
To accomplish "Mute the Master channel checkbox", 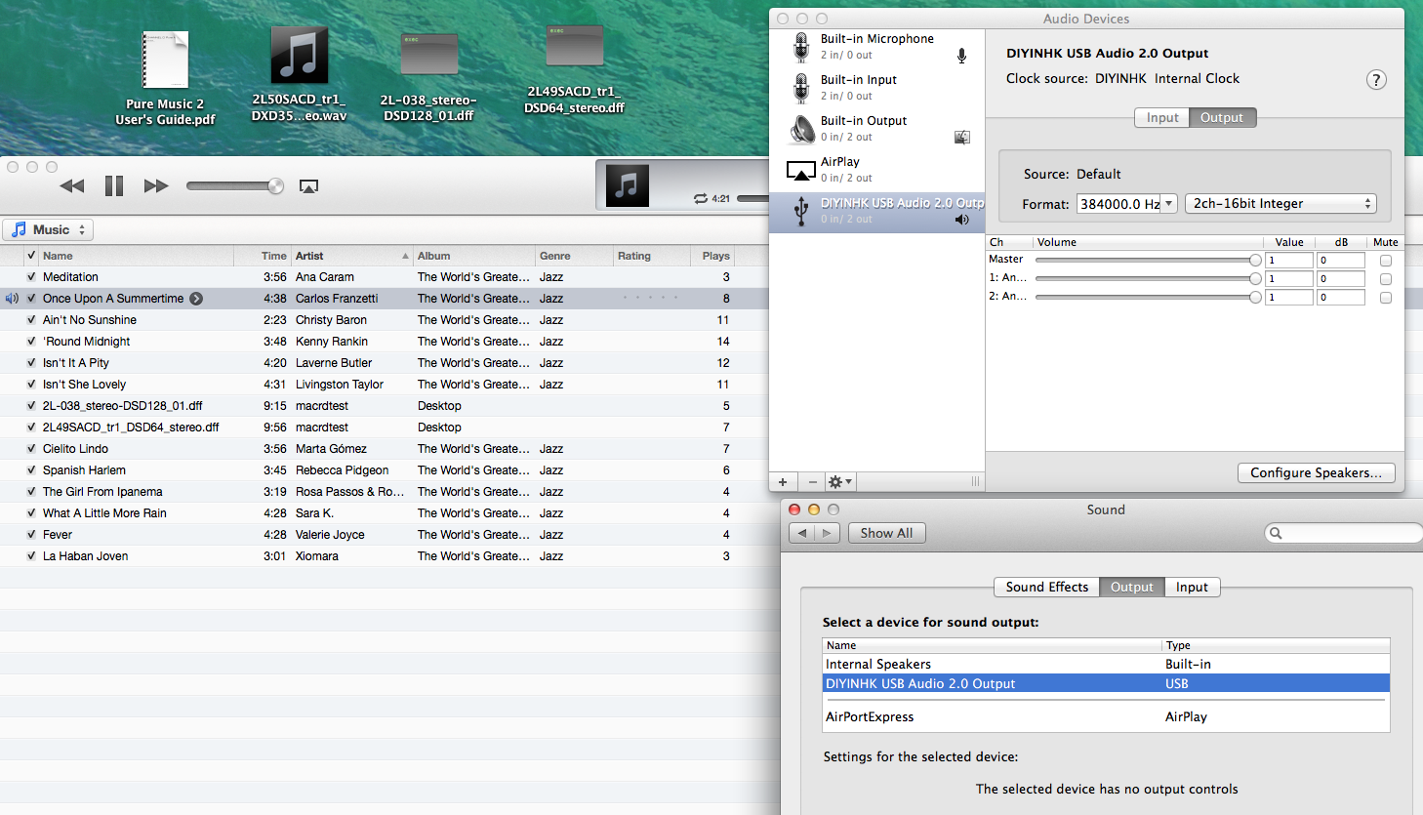I will (x=1386, y=261).
